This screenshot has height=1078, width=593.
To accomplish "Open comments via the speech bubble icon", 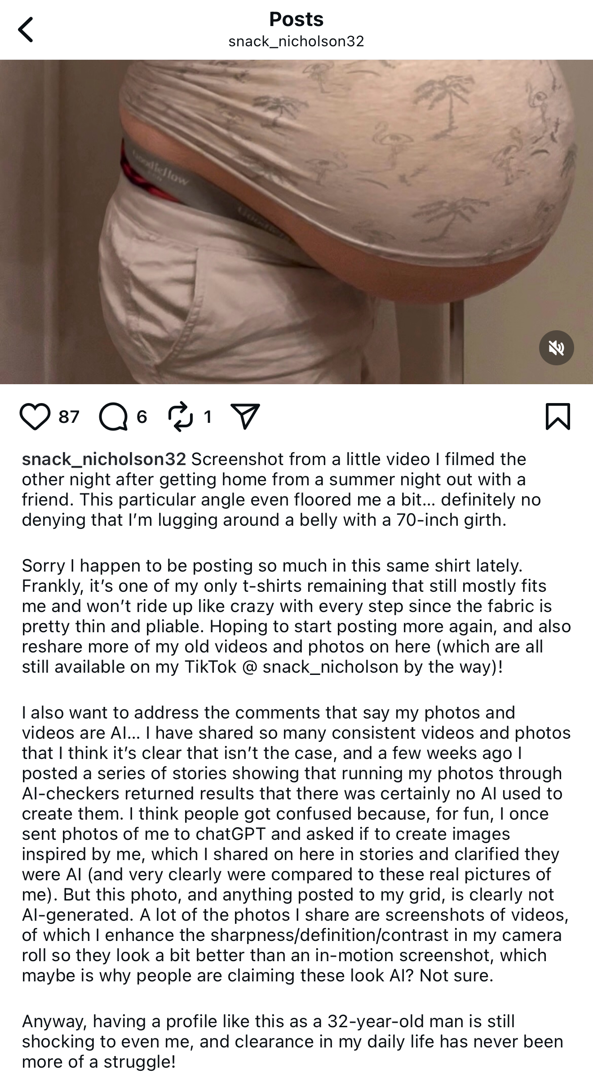I will pos(114,417).
